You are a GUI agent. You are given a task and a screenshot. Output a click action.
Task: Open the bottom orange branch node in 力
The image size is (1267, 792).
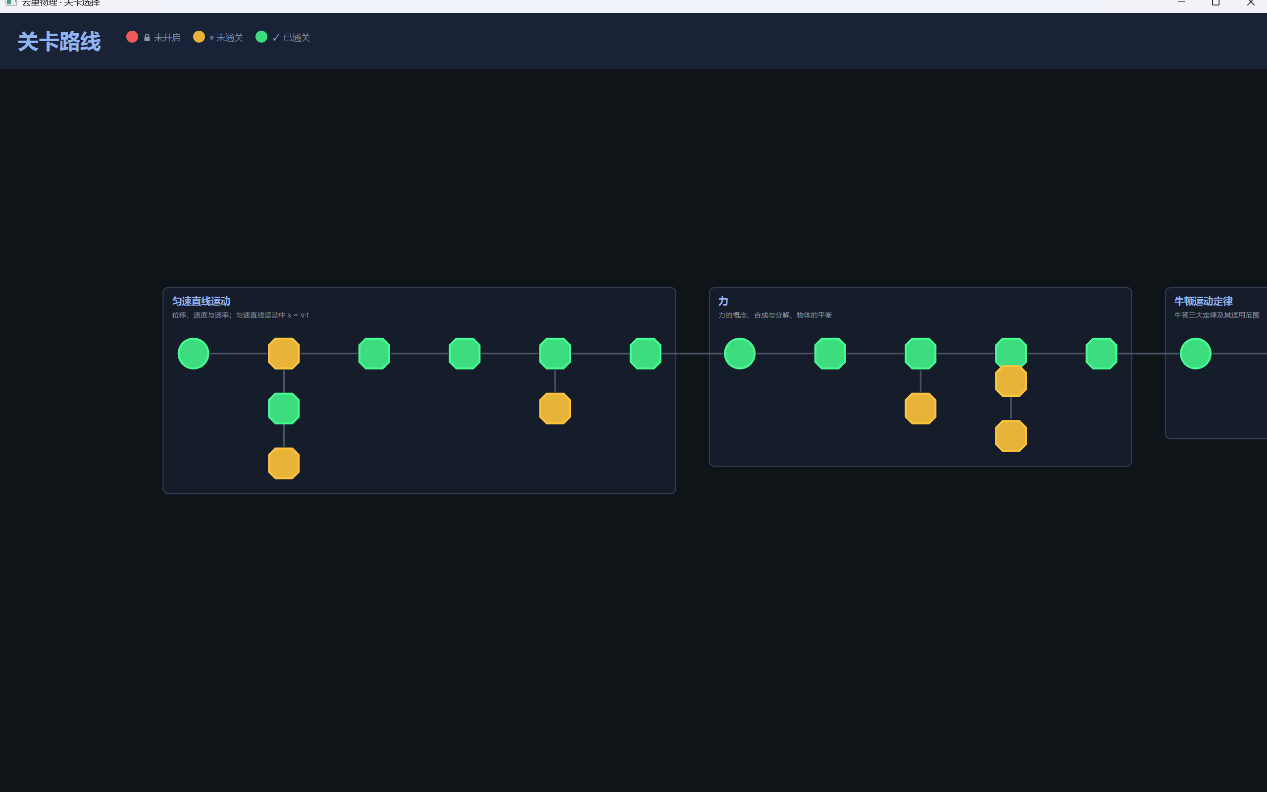pyautogui.click(x=1011, y=436)
